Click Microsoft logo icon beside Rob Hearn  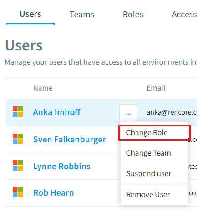pos(18,192)
